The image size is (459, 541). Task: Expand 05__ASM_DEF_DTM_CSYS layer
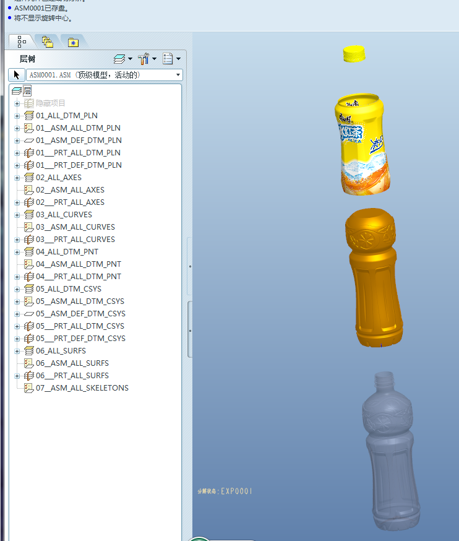pos(17,314)
